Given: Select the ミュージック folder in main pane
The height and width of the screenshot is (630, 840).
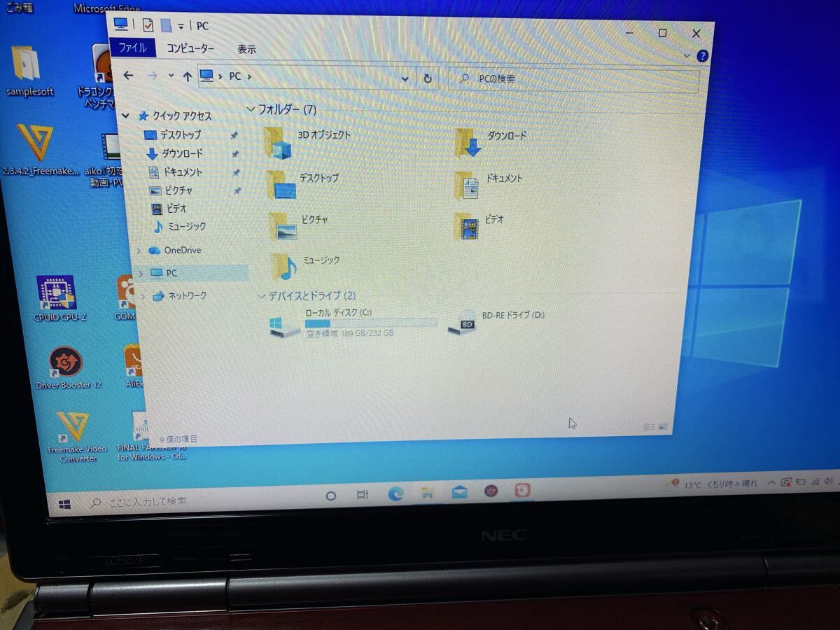Looking at the screenshot, I should click(306, 266).
